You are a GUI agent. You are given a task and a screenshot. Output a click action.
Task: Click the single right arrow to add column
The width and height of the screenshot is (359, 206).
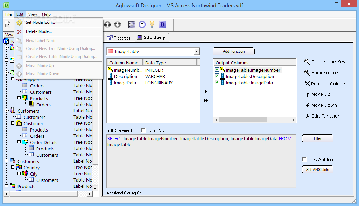tap(206, 91)
